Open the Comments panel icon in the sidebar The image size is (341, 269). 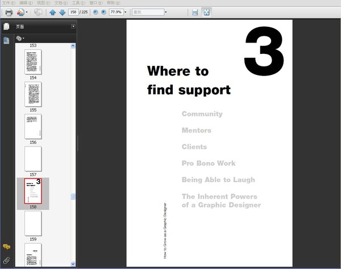click(x=6, y=247)
